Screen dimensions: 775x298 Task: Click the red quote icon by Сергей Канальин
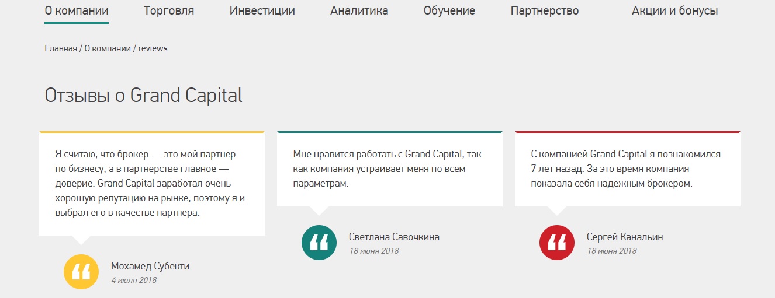(557, 243)
